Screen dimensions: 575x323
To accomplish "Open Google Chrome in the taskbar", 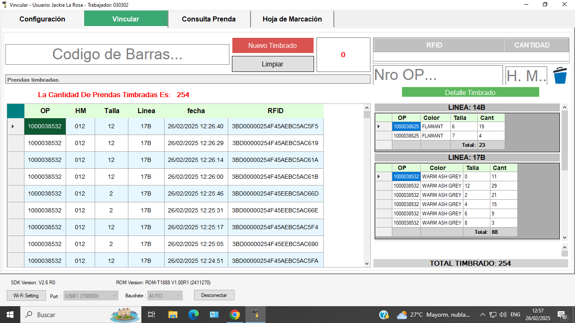I will pyautogui.click(x=234, y=315).
